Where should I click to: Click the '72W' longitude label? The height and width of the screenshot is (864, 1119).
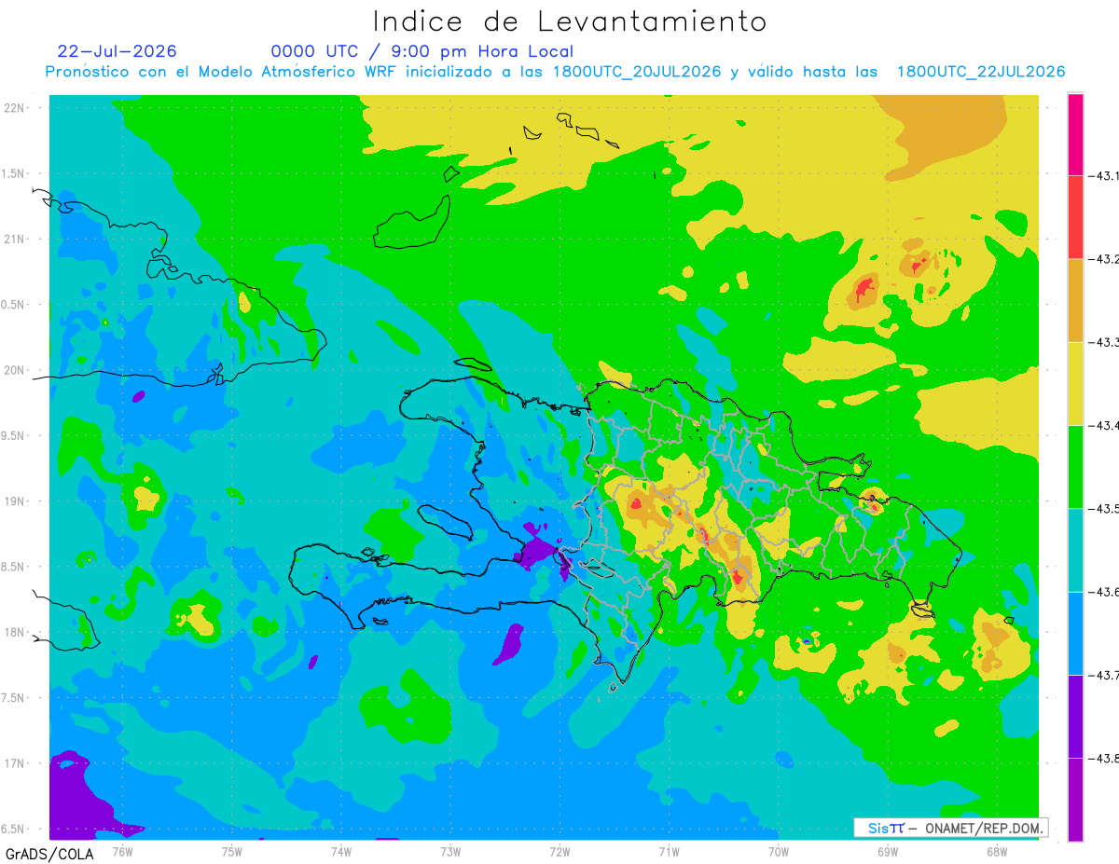point(559,852)
